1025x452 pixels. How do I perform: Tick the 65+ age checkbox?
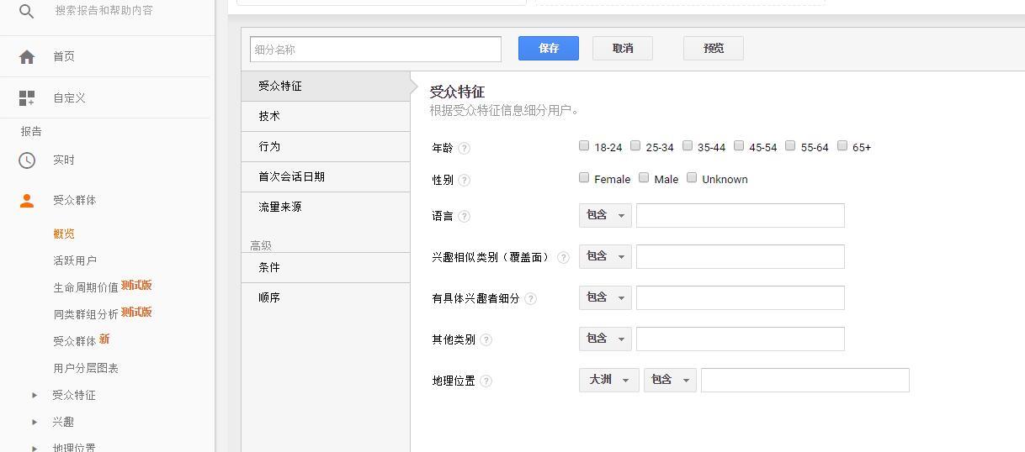[842, 145]
